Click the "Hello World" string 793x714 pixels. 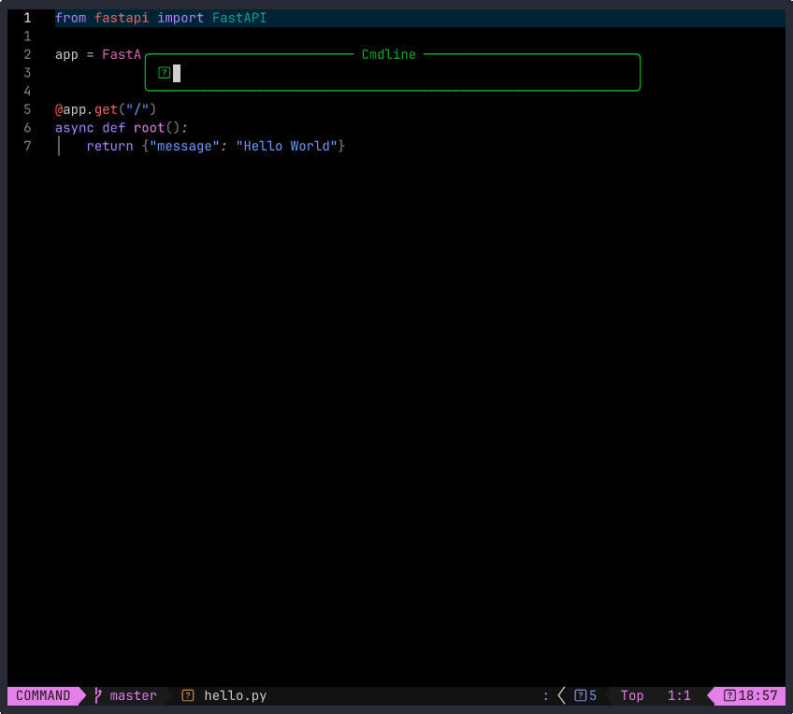coord(286,146)
